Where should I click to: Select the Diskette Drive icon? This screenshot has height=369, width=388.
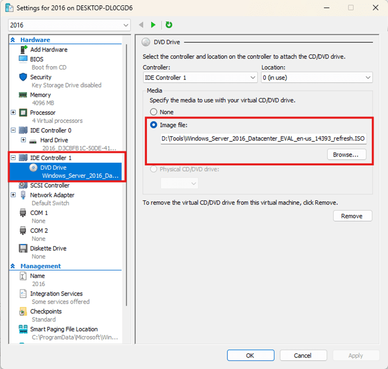23,249
